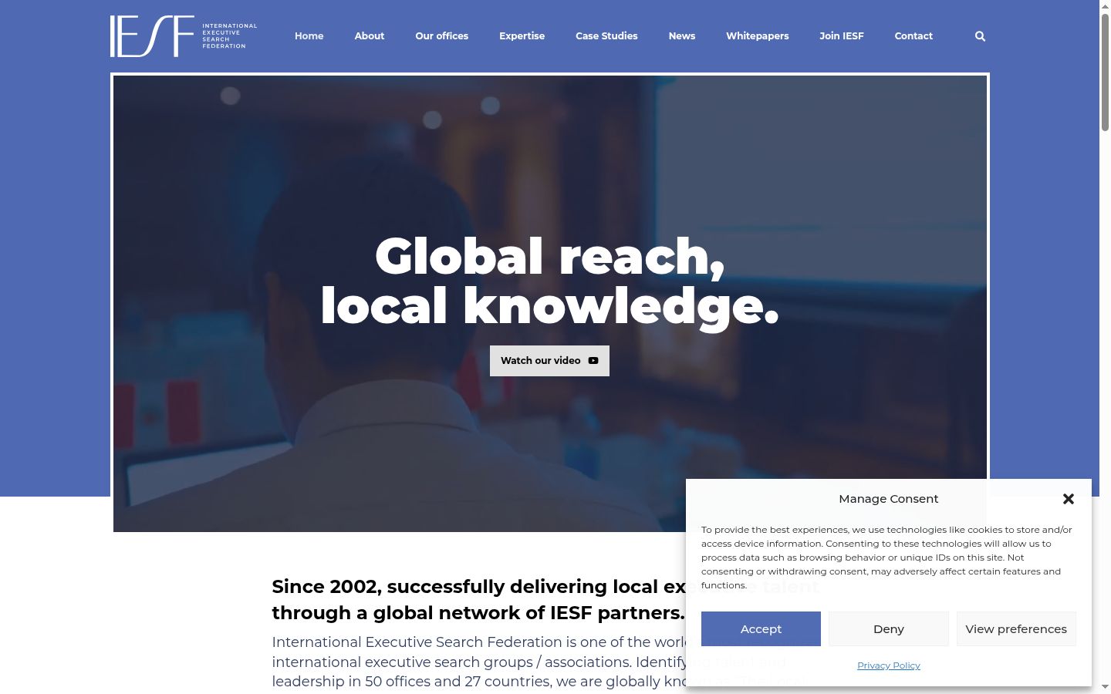Select Expertise in navigation
This screenshot has height=694, width=1111.
click(x=522, y=36)
